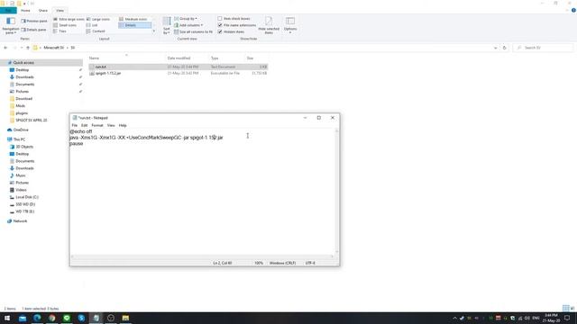The width and height of the screenshot is (577, 324).
Task: Switch to the Home ribbon tab
Action: [x=25, y=10]
